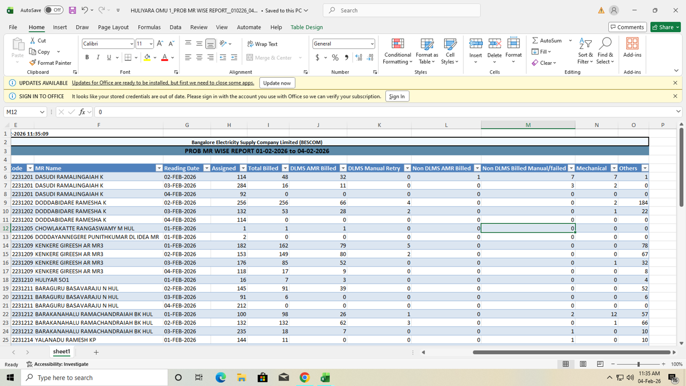Apply Bold formatting to the cell
This screenshot has width=686, height=386.
pos(87,57)
